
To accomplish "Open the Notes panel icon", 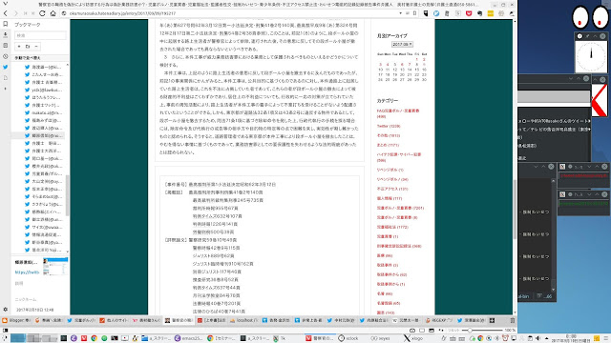I will [x=5, y=46].
